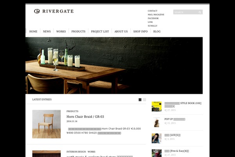Open the PRODUCTS menu item
Image resolution: width=235 pixels, height=157 pixels.
[78, 31]
